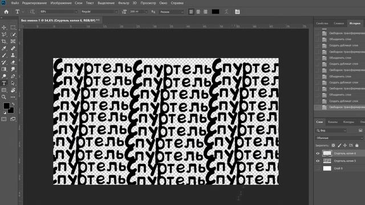This screenshot has height=205, width=365.
Task: Select the Gradient tool
Action: 4,69
